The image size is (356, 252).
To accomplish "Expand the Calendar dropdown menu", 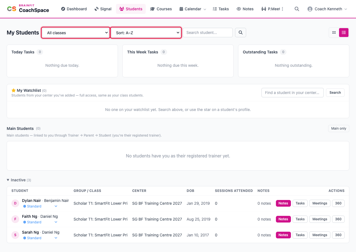I will pyautogui.click(x=193, y=9).
